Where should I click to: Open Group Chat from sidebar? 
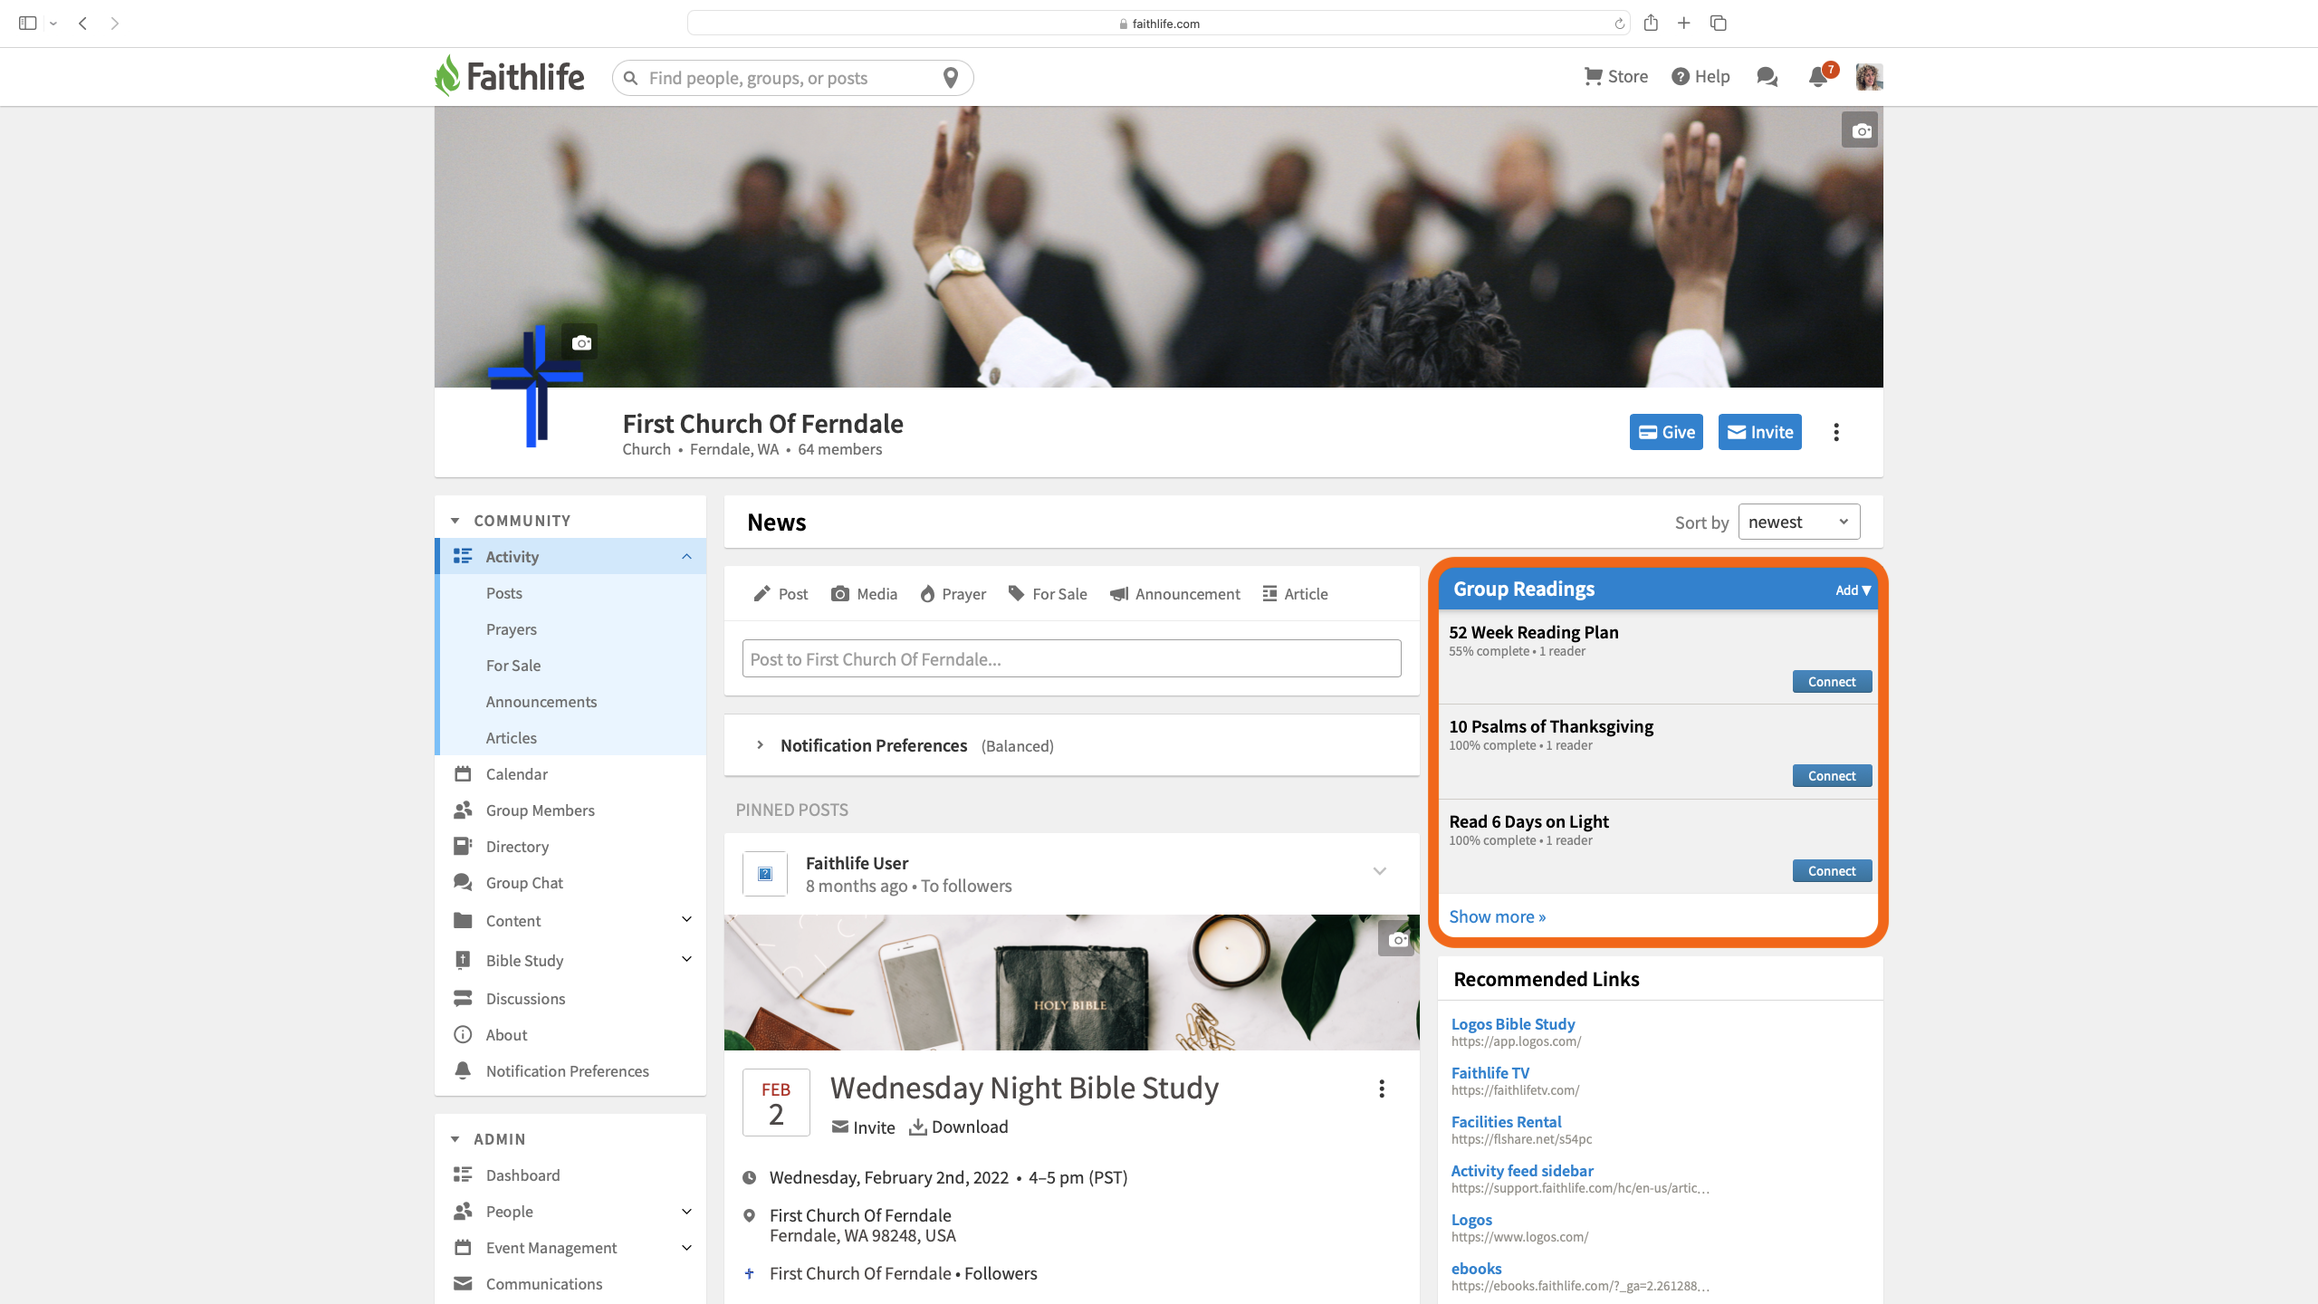point(524,883)
